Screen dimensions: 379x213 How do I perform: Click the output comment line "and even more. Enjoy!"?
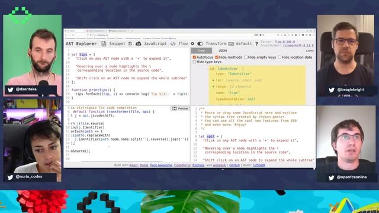click(226, 125)
